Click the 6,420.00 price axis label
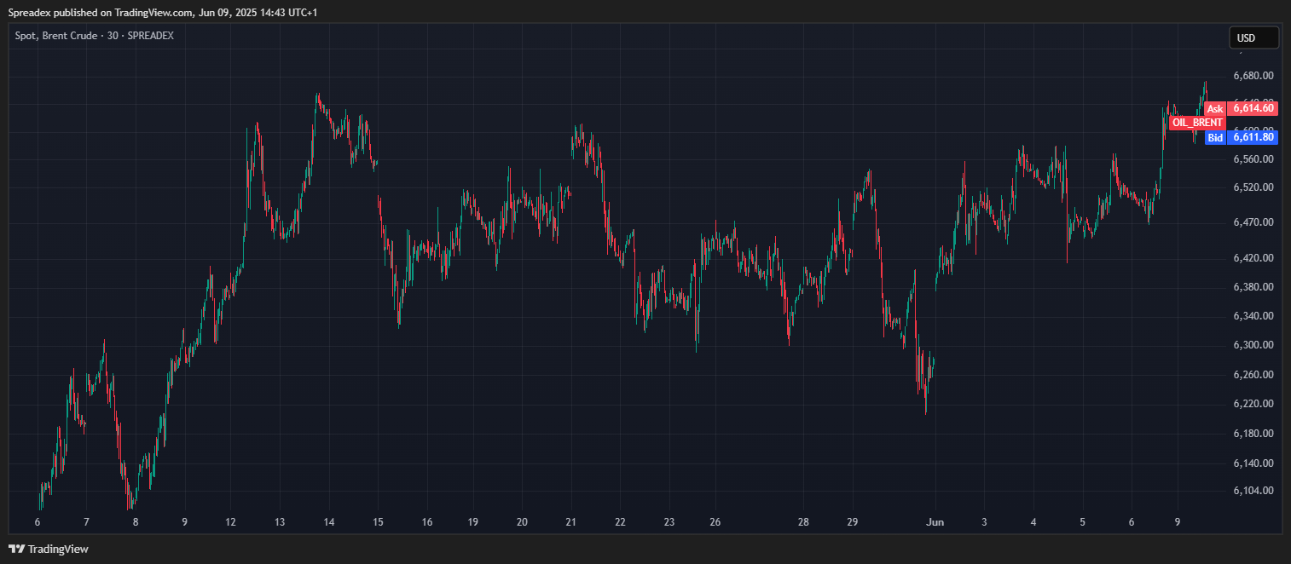 (x=1253, y=258)
